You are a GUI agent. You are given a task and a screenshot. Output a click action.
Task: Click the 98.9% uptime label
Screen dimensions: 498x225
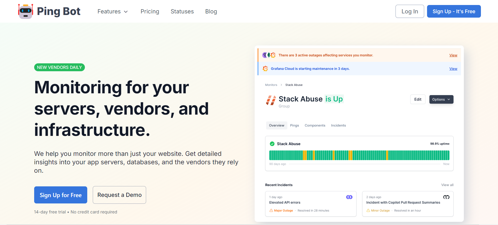click(440, 144)
